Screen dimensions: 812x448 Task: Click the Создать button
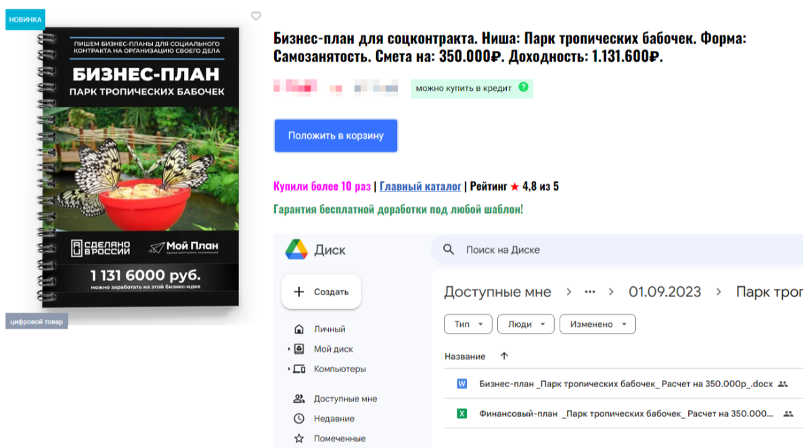(x=321, y=292)
